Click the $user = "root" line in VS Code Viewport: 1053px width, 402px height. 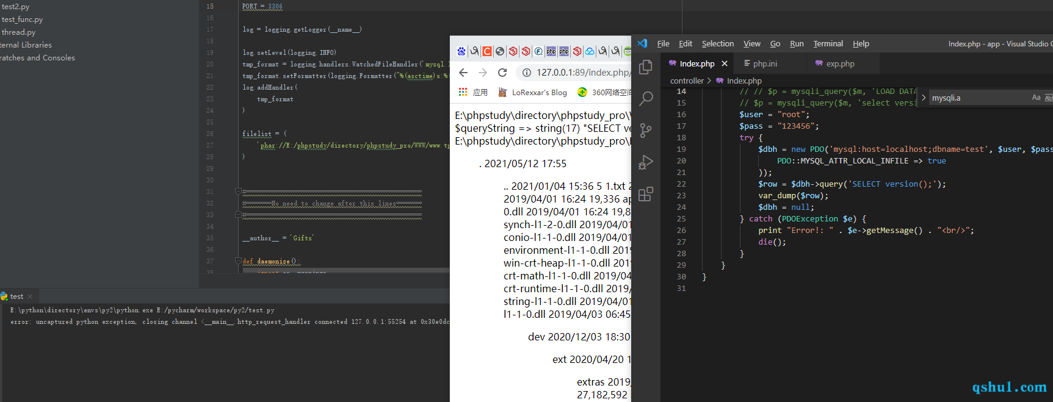click(x=774, y=115)
